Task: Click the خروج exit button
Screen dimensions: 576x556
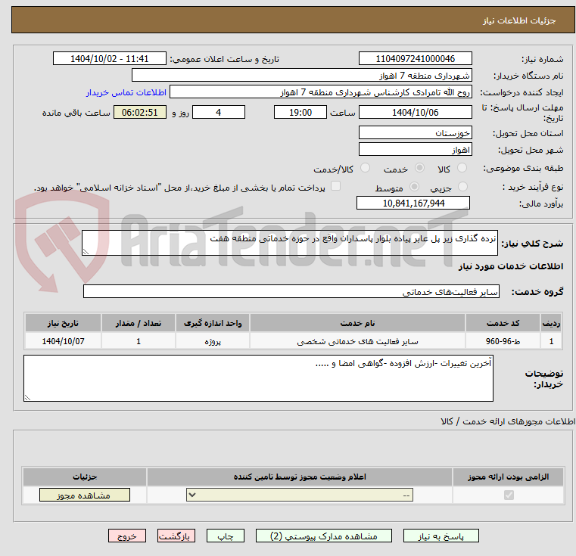Action: [126, 536]
